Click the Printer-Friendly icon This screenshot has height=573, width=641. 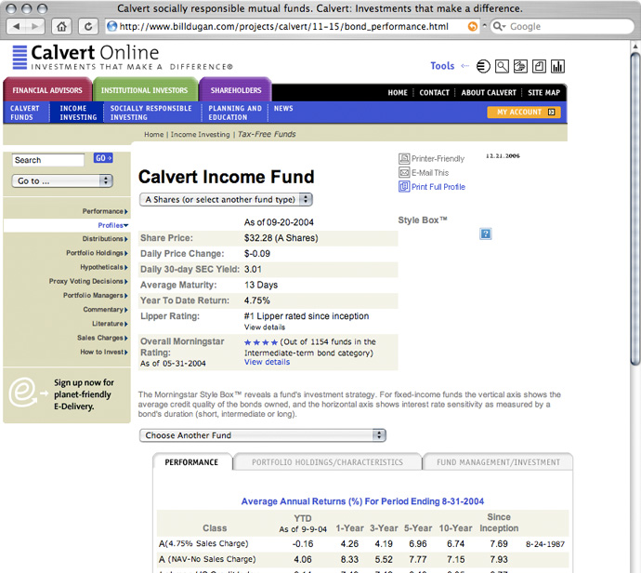click(404, 158)
